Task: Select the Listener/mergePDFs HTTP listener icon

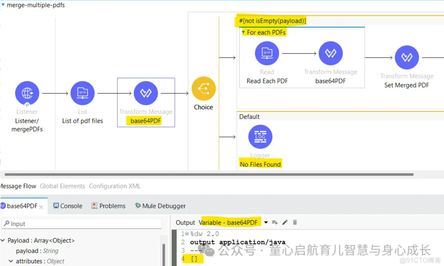Action: tap(27, 93)
